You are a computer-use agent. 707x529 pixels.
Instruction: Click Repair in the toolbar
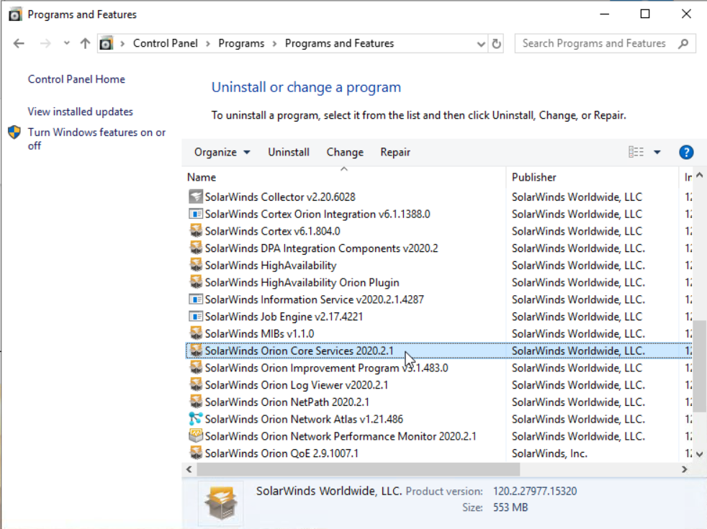(395, 153)
